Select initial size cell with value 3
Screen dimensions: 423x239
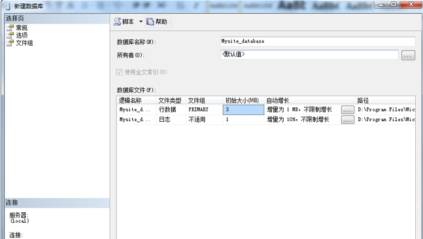[x=243, y=109]
